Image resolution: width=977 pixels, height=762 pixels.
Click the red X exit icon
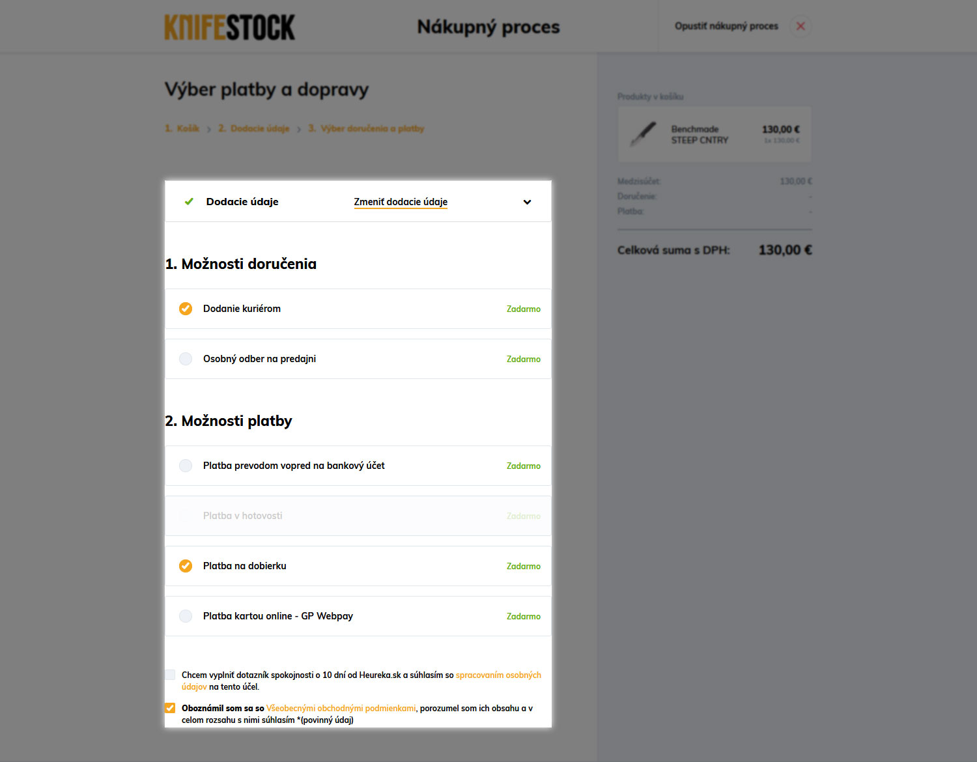click(800, 26)
